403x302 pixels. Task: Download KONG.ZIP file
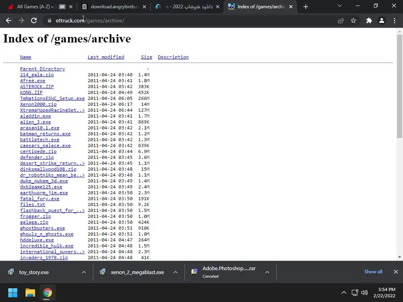tap(31, 92)
